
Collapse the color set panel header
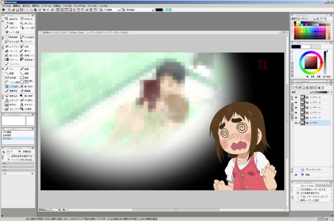pyautogui.click(x=327, y=15)
